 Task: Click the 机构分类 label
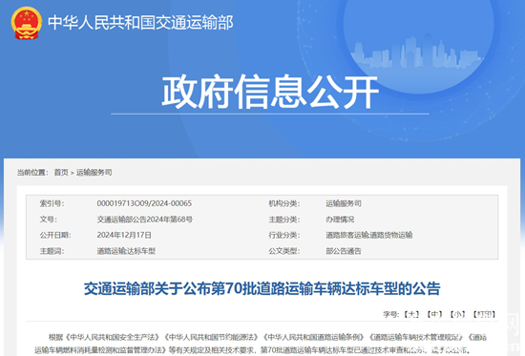(284, 203)
